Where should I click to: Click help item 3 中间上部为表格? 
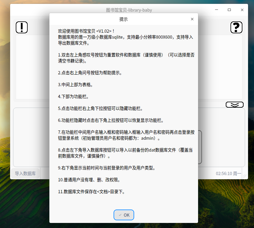75,85
